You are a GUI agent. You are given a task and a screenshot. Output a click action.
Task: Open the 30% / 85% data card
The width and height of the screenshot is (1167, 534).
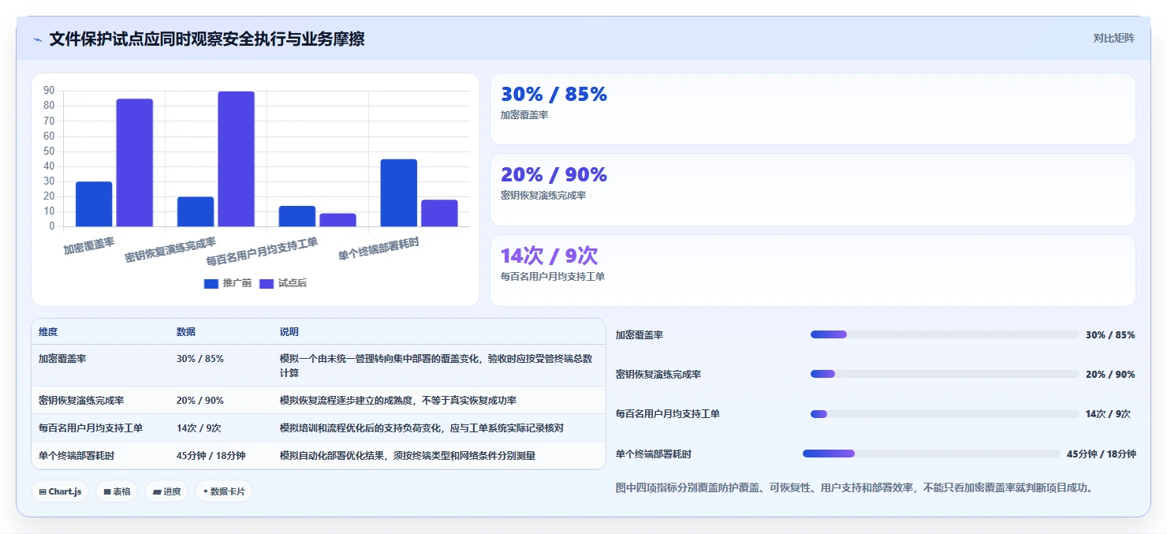(813, 109)
